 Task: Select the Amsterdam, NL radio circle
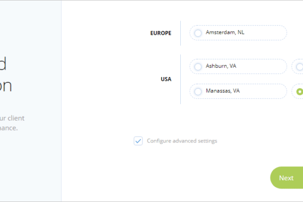pyautogui.click(x=198, y=33)
